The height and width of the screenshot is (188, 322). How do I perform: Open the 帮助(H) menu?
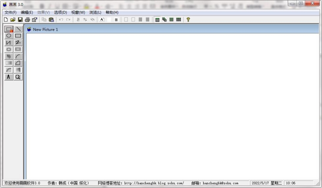[112, 12]
